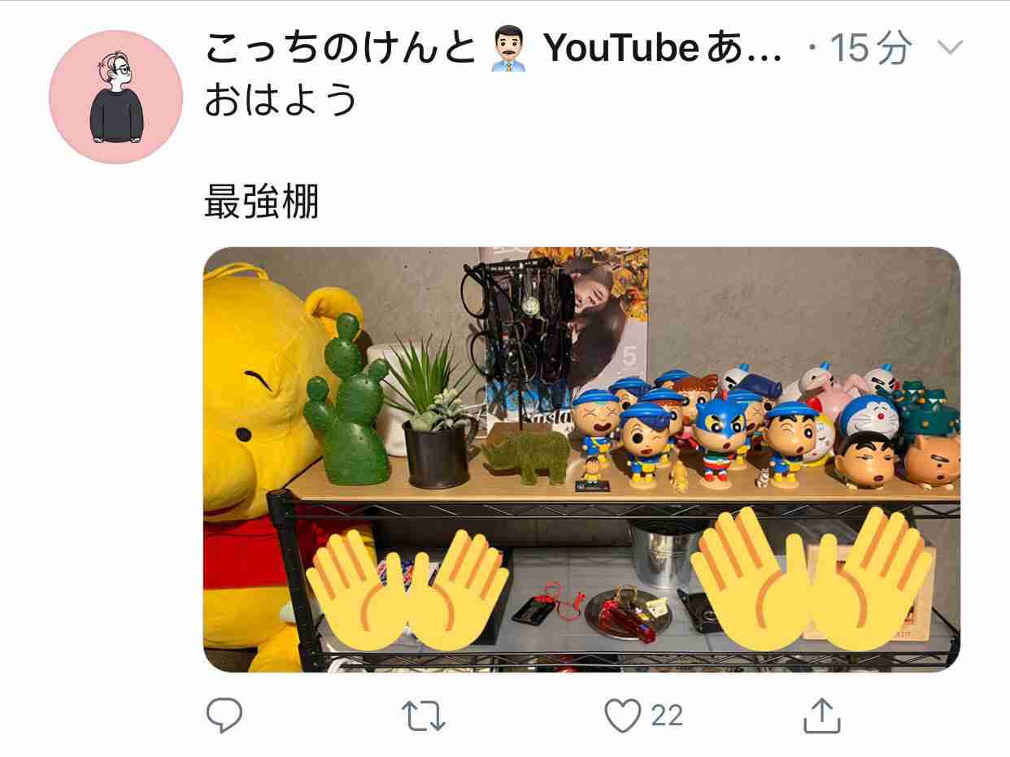Expand the tweet options chevron beside 15分
This screenshot has width=1010, height=757.
pyautogui.click(x=949, y=48)
